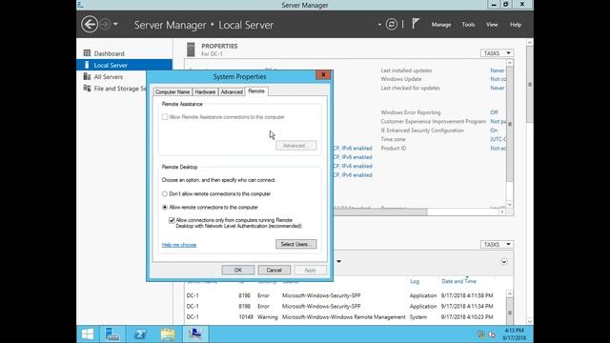
Task: Select the event row dated 4:11:58 PM
Action: (x=345, y=295)
